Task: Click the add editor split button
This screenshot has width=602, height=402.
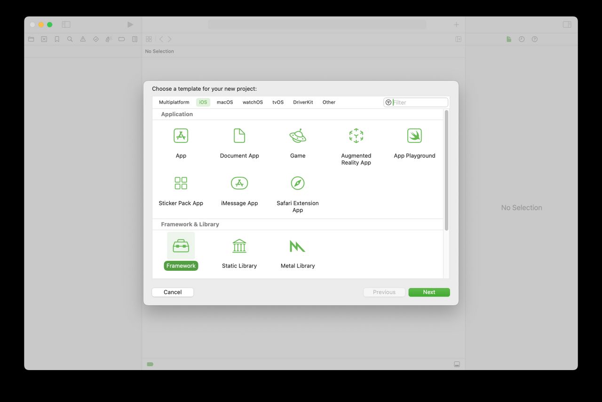Action: [458, 39]
